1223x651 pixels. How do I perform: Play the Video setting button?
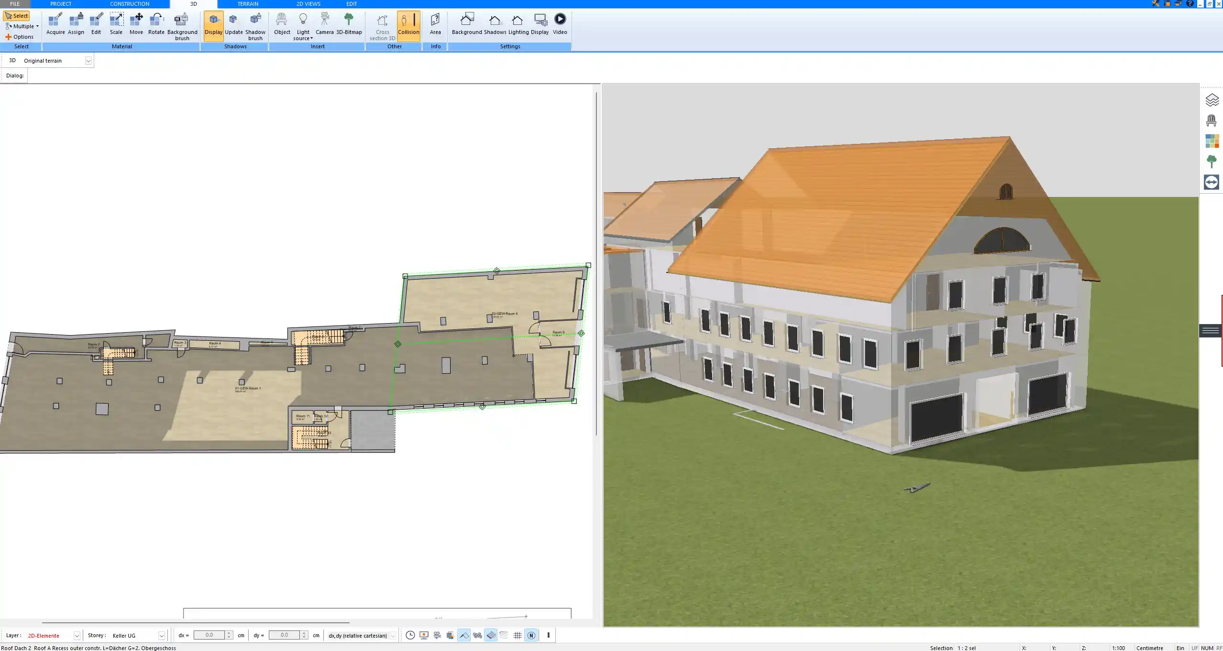[x=560, y=24]
